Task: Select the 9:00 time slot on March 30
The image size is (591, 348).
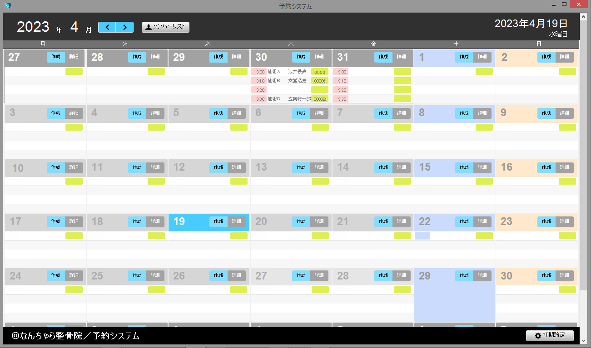Action: pyautogui.click(x=259, y=72)
